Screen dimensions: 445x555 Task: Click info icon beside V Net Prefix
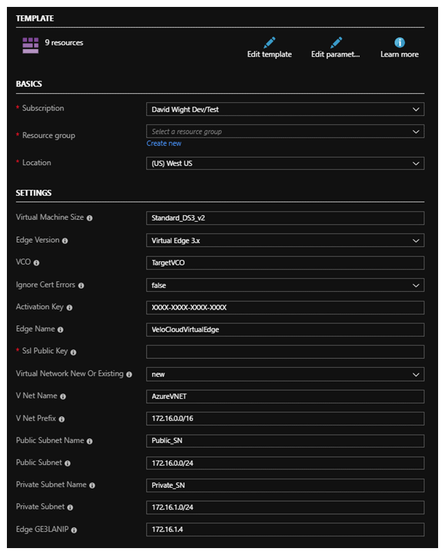61,419
